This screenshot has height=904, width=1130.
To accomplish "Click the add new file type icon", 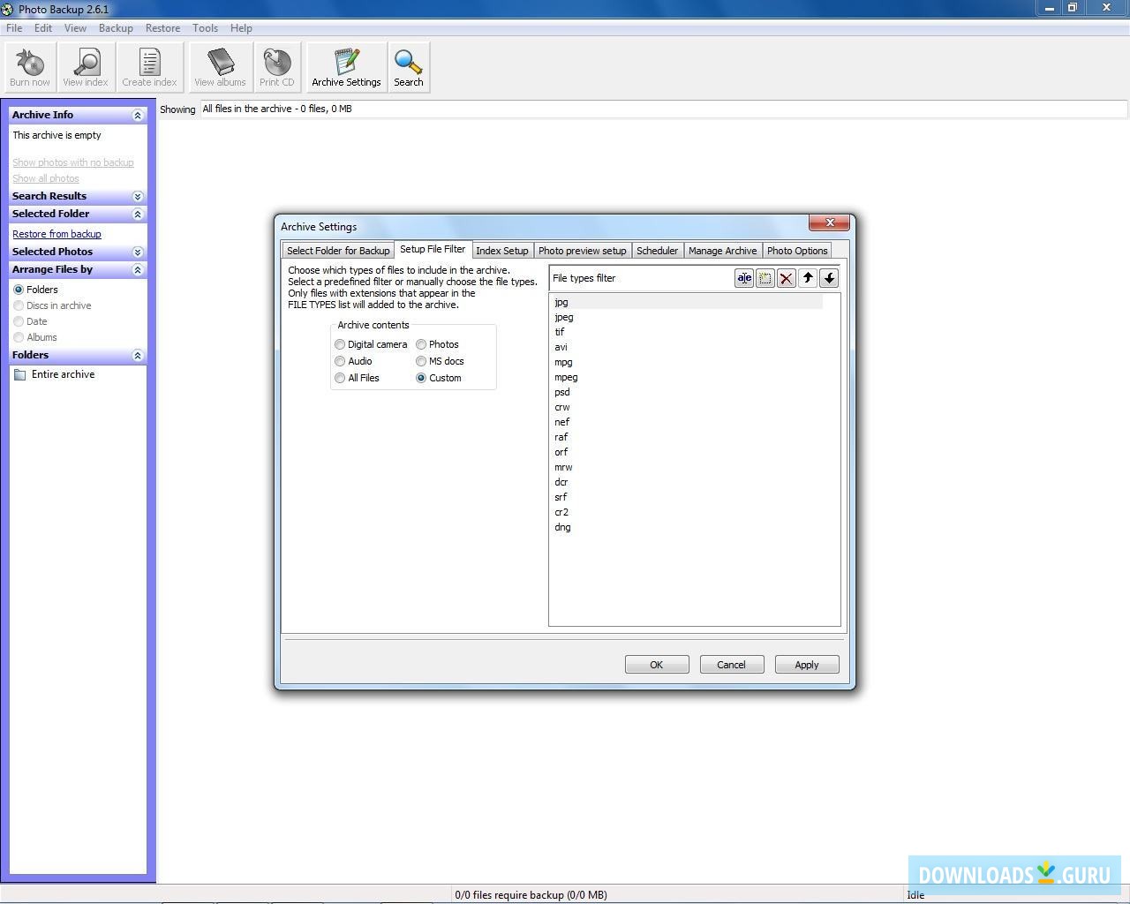I will tap(765, 278).
